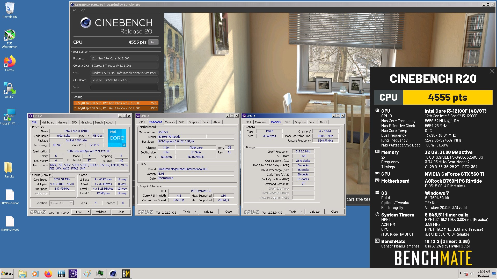Open SPD tab in CPU-Z Memory window
The width and height of the screenshot is (497, 279).
point(288,122)
